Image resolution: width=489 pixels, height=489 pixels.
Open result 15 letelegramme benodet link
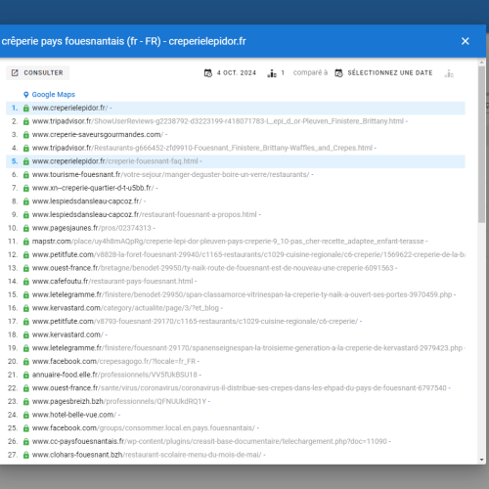242,295
